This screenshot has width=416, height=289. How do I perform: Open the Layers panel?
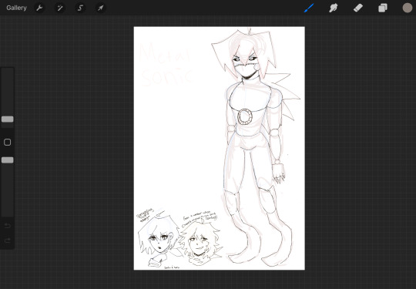point(383,8)
